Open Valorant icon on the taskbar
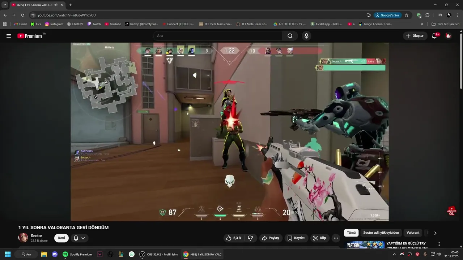 point(100,254)
